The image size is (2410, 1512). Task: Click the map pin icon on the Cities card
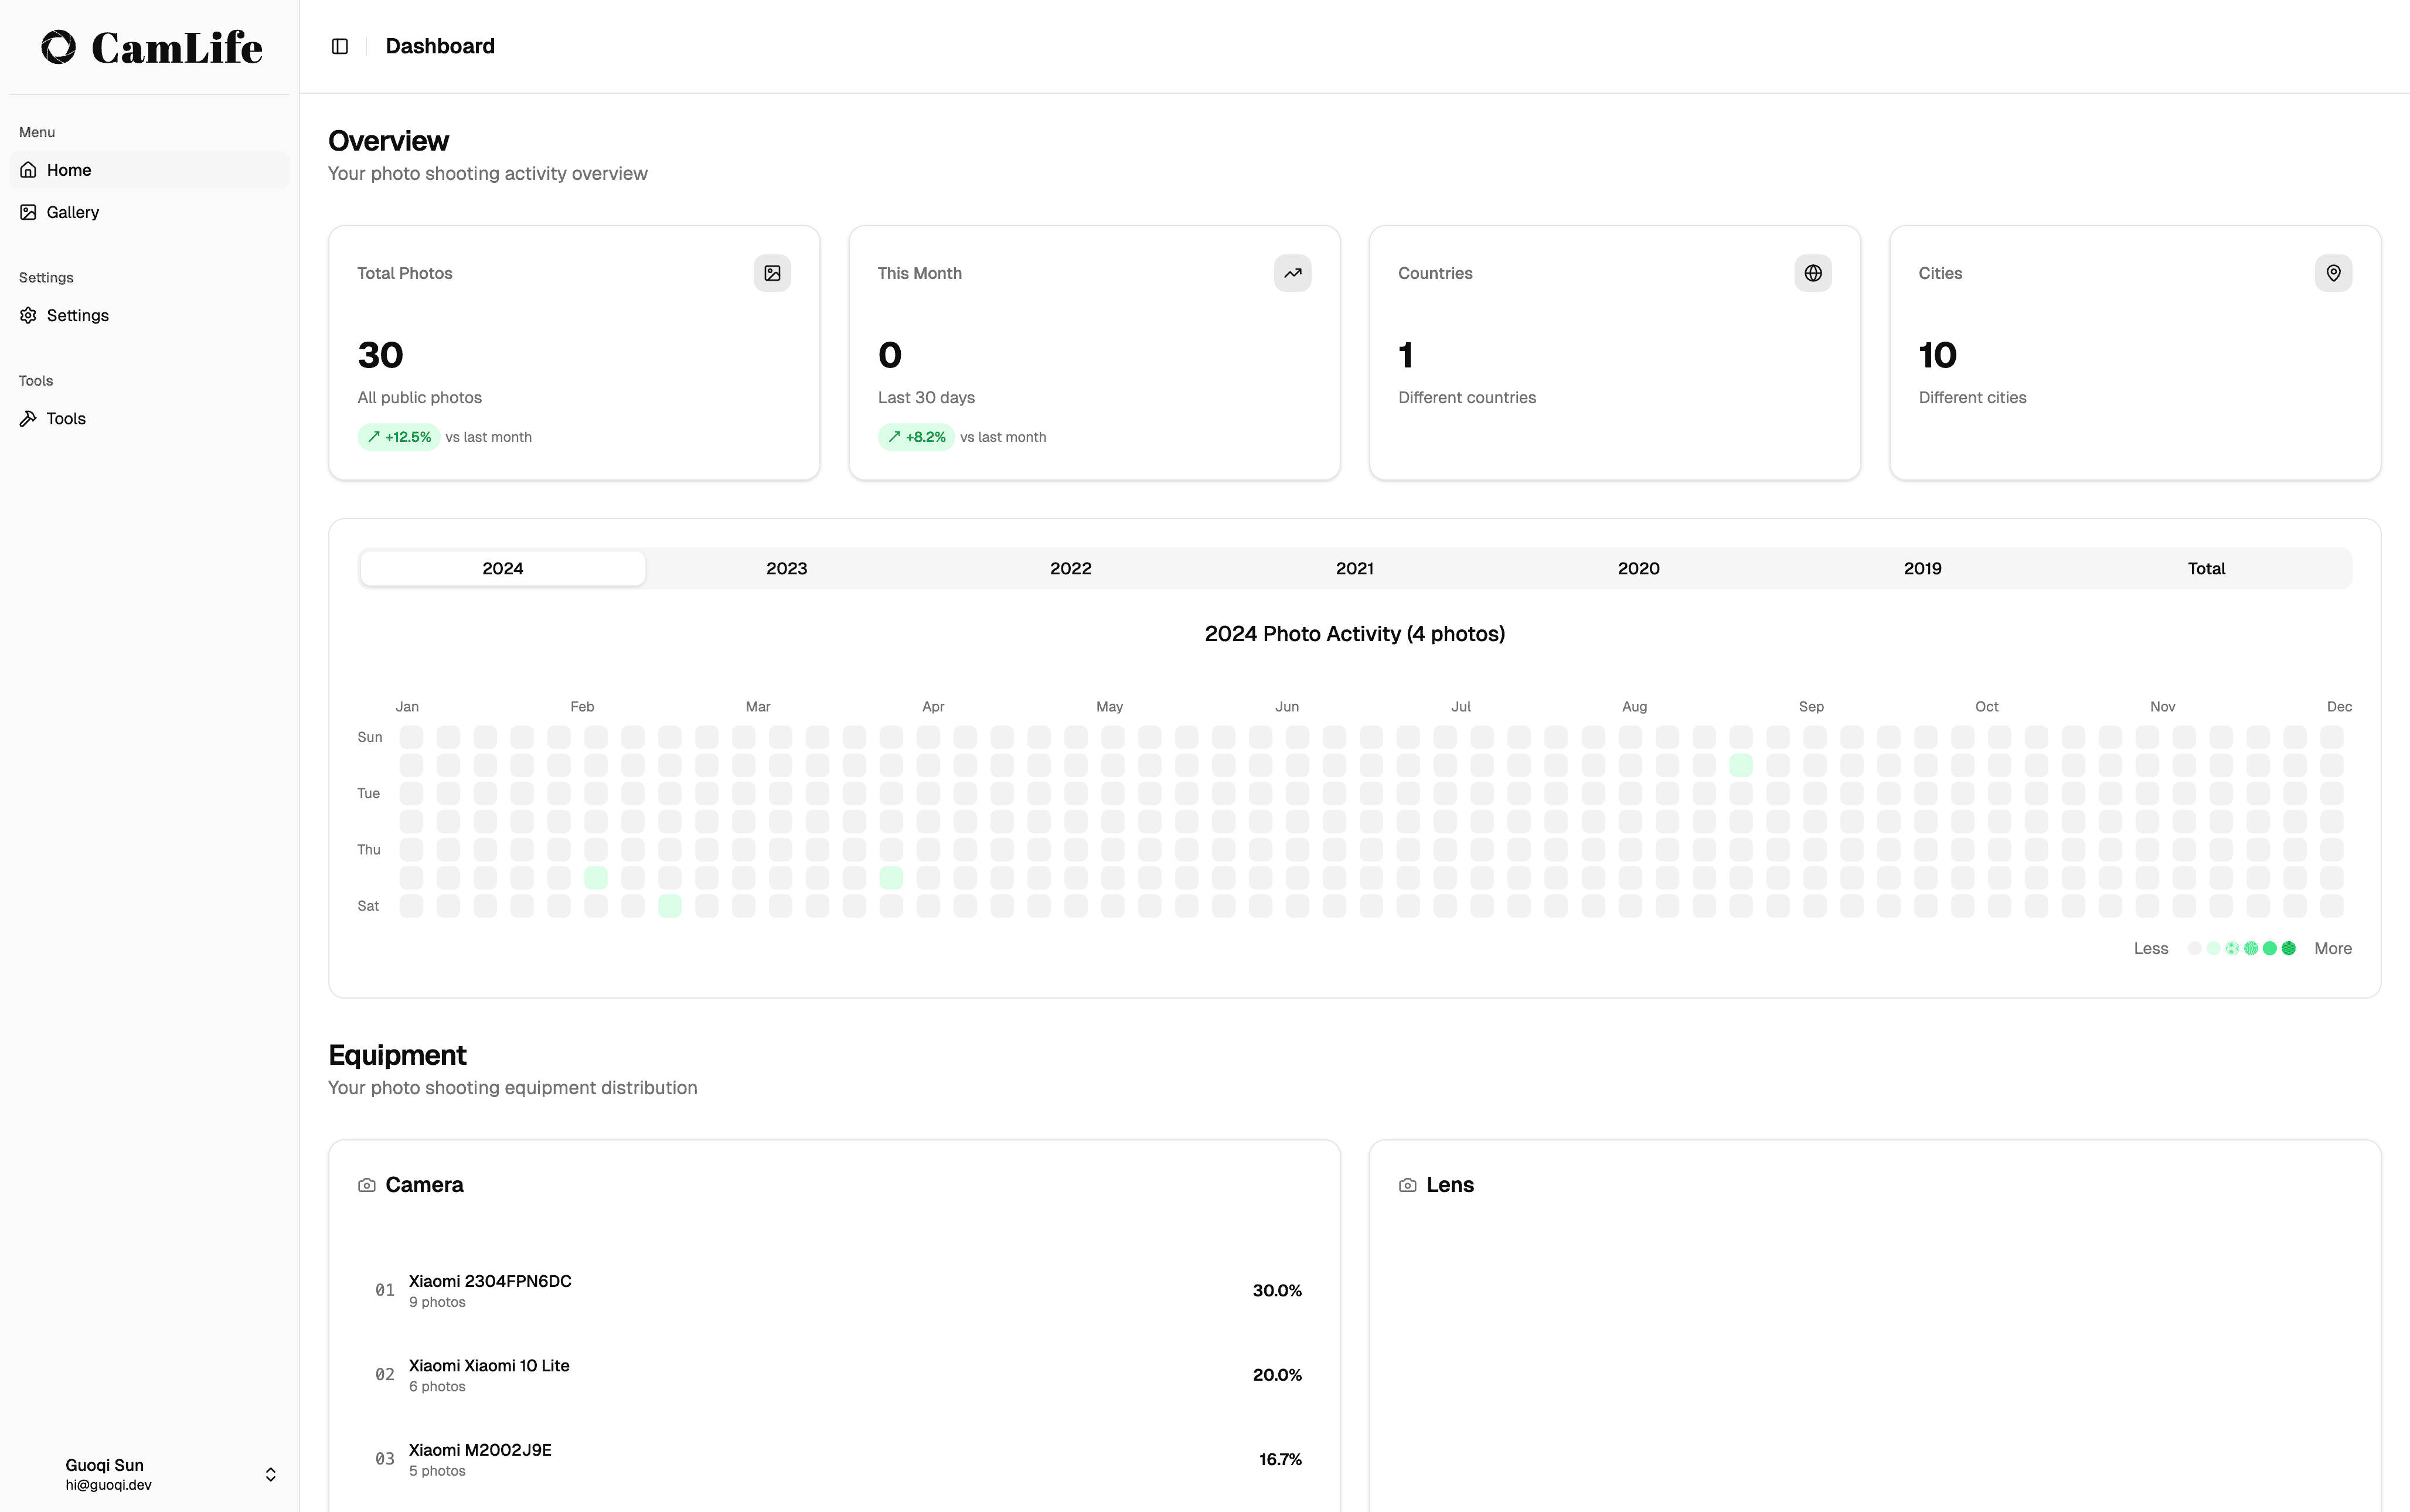pyautogui.click(x=2333, y=272)
